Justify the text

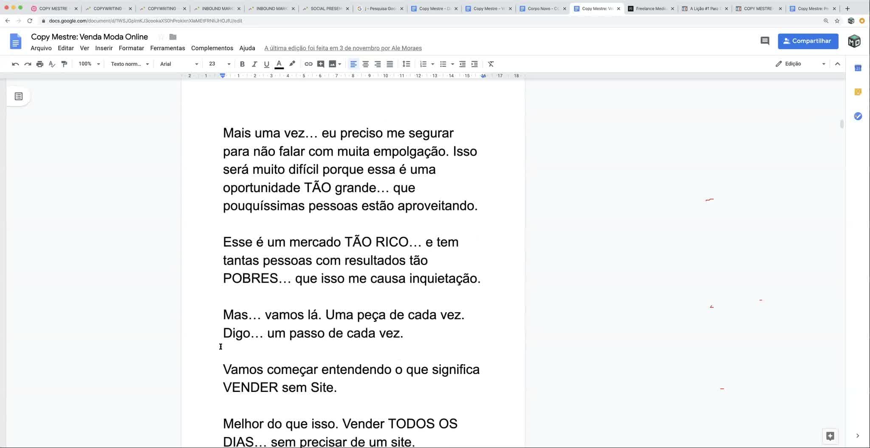(x=390, y=64)
